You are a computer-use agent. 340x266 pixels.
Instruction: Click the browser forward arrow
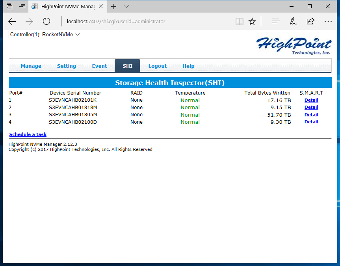[29, 22]
